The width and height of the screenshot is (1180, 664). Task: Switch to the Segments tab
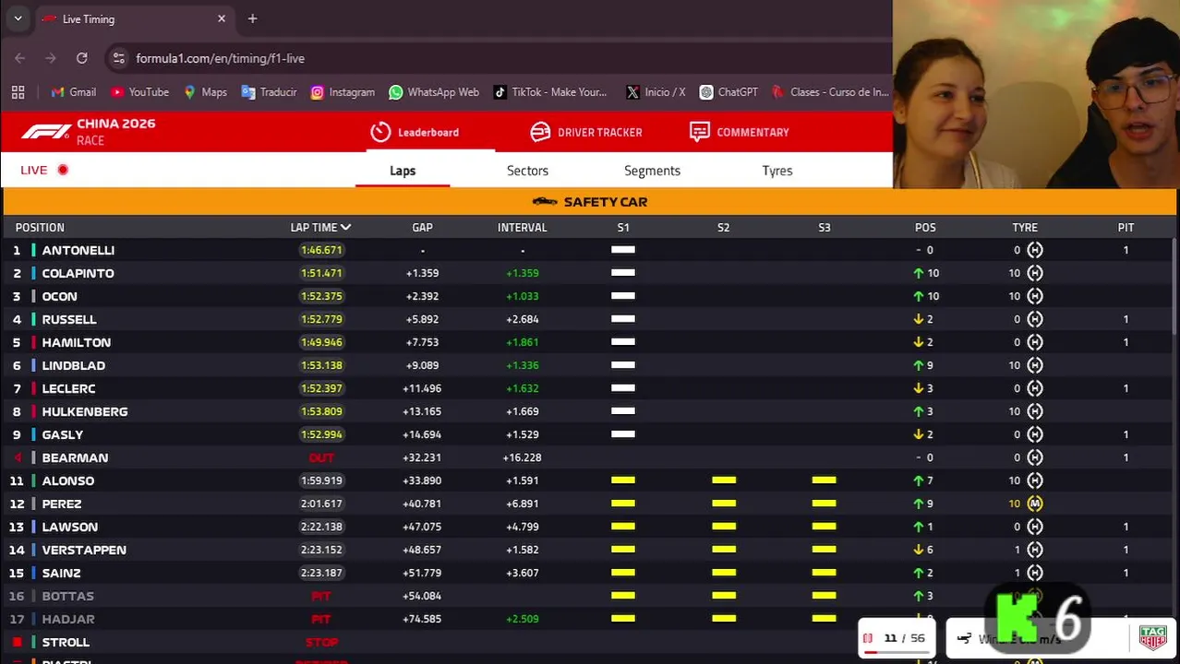click(x=652, y=171)
